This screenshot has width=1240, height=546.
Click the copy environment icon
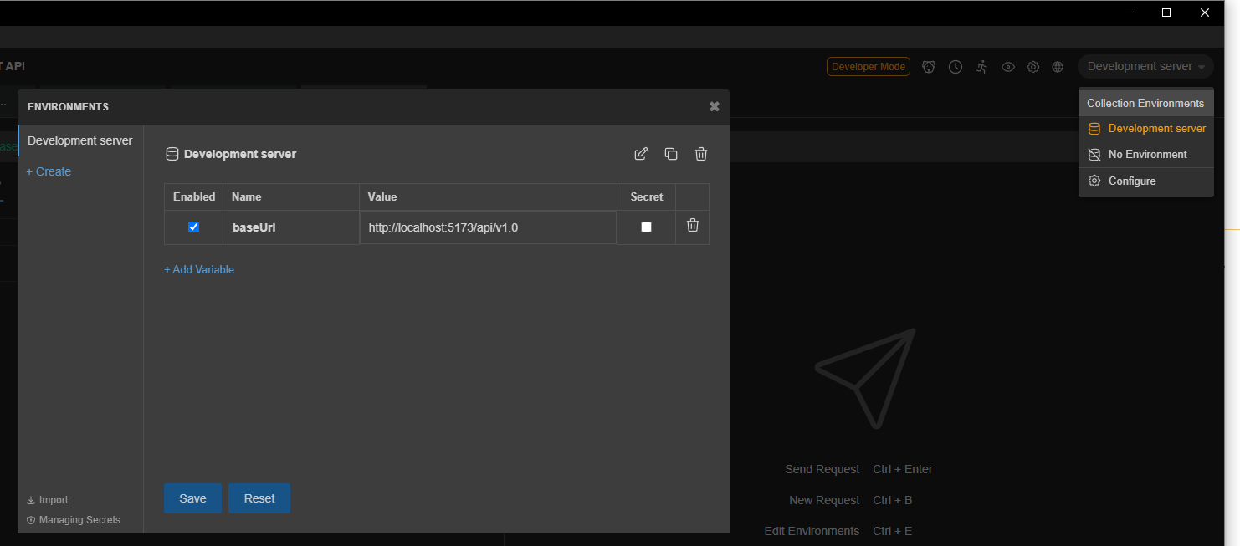pos(671,154)
